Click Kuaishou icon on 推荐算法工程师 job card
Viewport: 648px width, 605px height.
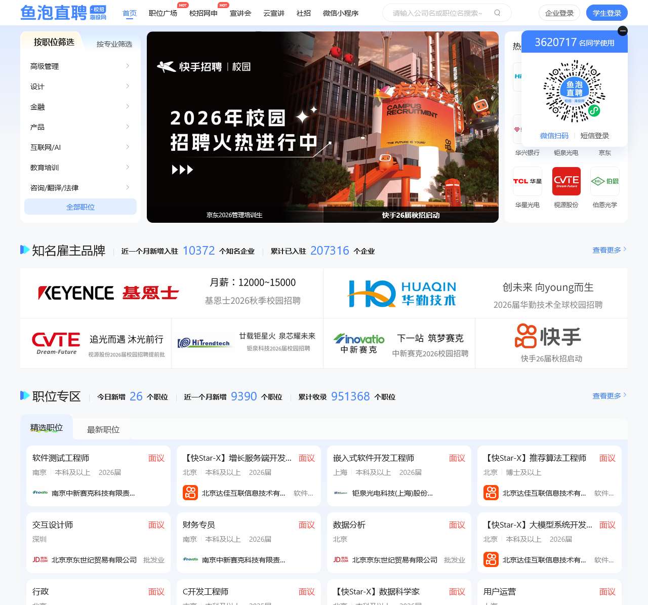(x=491, y=492)
